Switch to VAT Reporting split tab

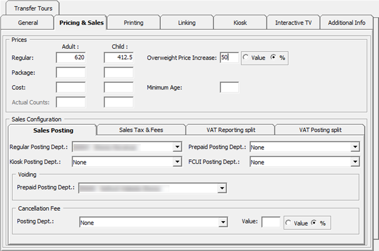231,130
